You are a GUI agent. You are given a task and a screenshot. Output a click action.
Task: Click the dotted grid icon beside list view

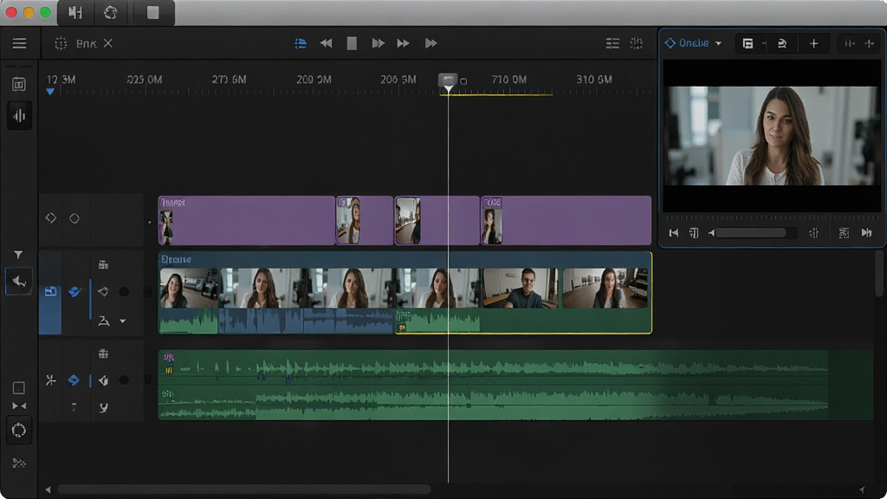point(637,43)
